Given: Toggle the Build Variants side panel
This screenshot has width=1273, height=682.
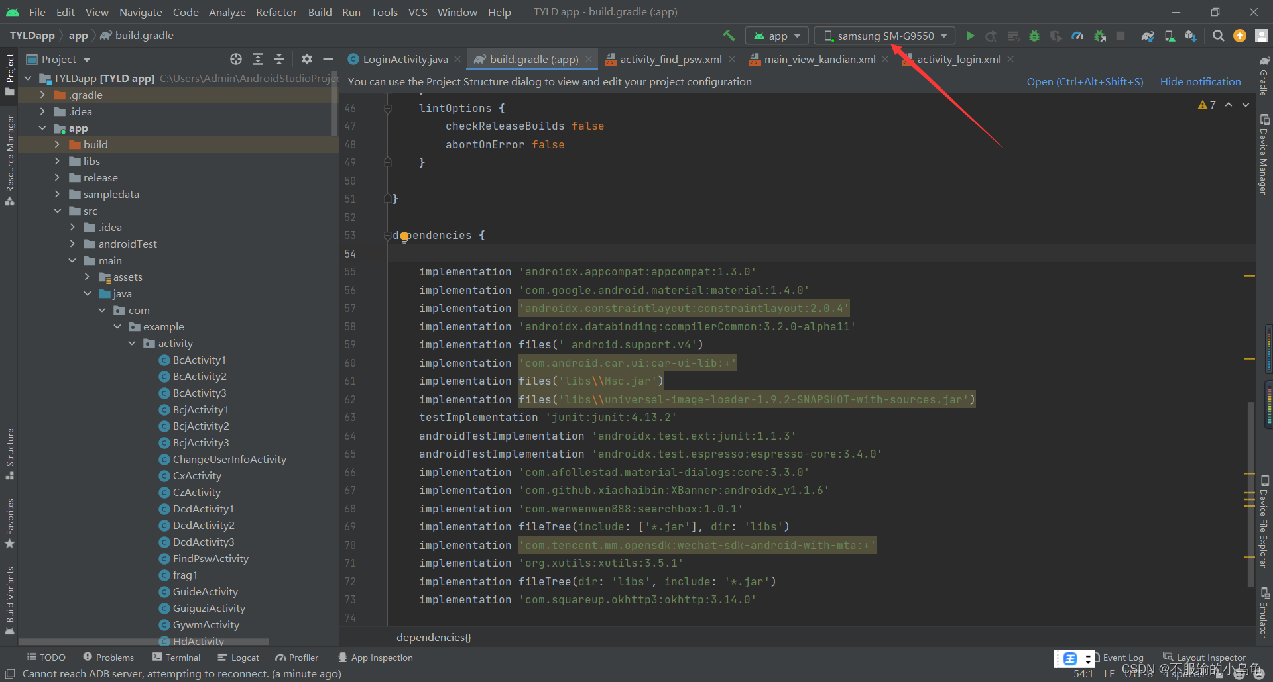Looking at the screenshot, I should tap(9, 601).
